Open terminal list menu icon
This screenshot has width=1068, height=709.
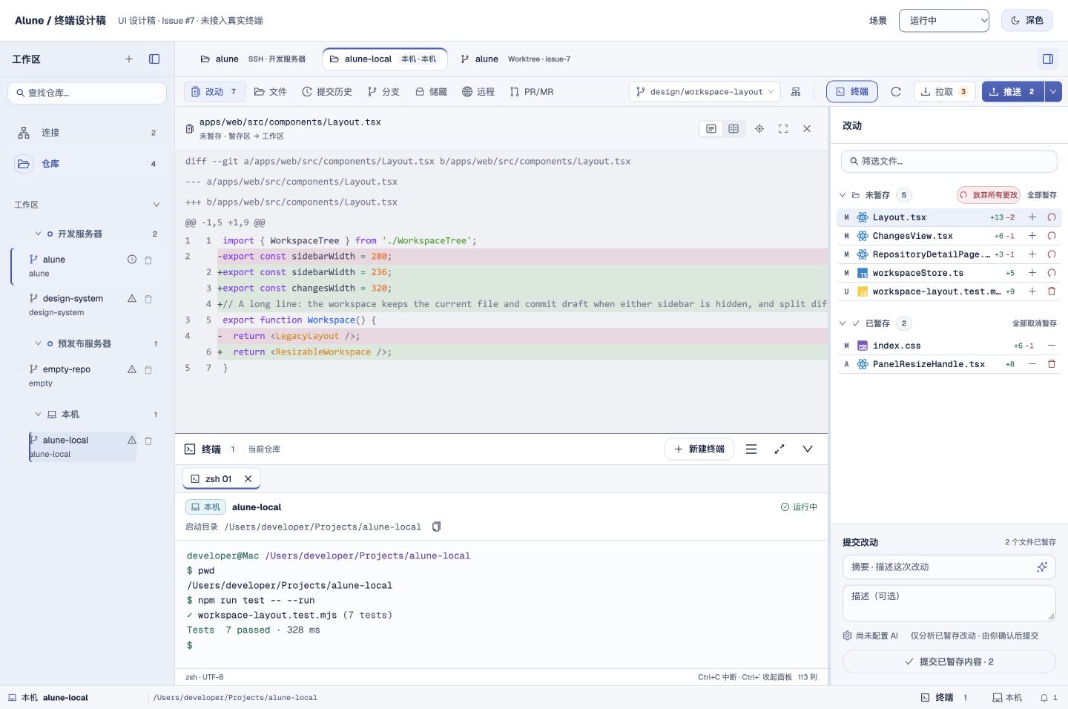click(x=751, y=449)
